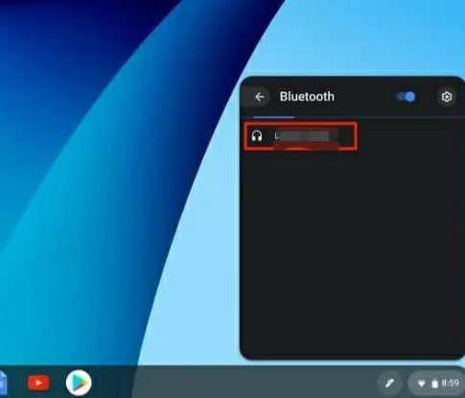Click the light blue wallpaper above the Bluetooth panel
This screenshot has width=465, height=398.
tap(367, 38)
